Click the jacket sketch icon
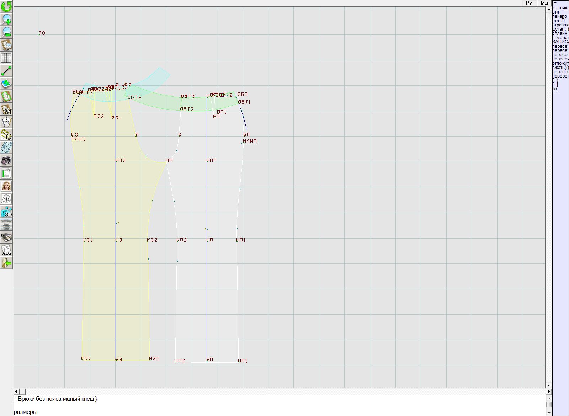Screen dimensions: 569x416 [6, 199]
